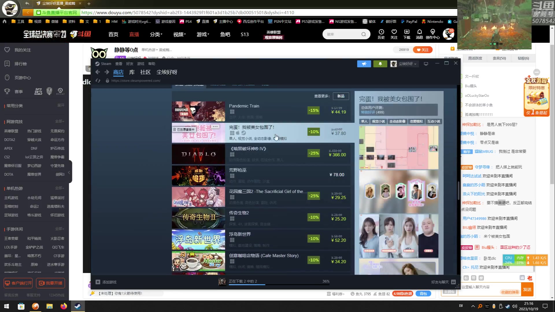Open the Steam 查看 menu
This screenshot has width=555, height=312.
[119, 64]
